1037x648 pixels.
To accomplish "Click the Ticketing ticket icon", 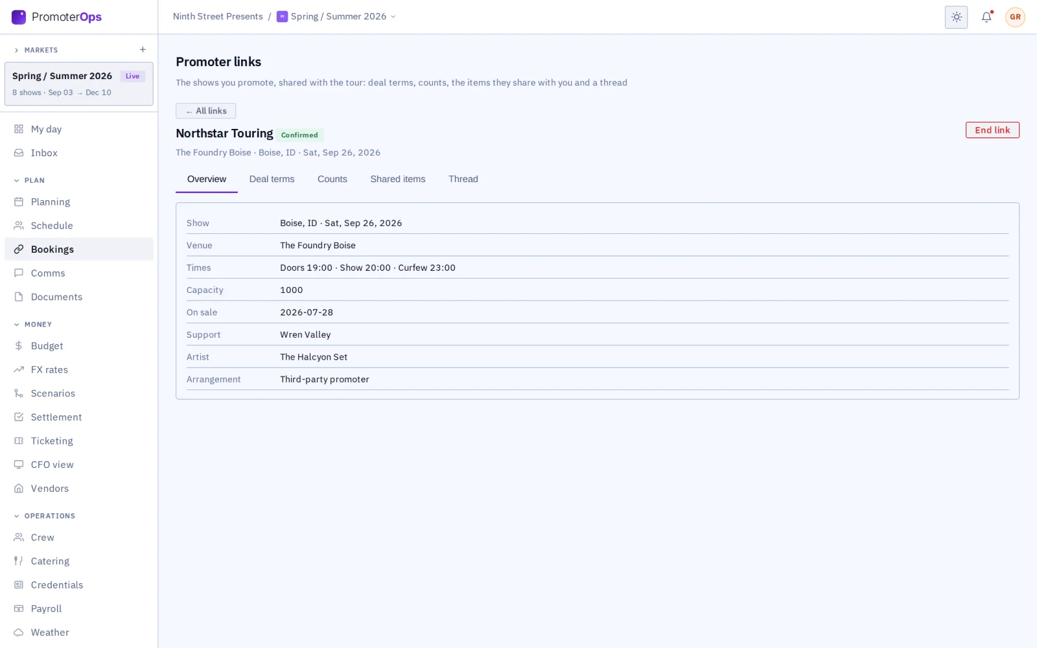I will point(19,441).
